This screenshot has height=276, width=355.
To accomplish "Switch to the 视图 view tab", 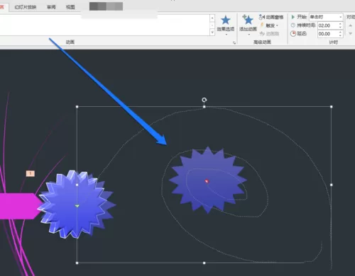I will (70, 7).
